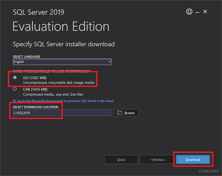This screenshot has width=222, height=176.
Task: Go back with the Previous button
Action: tap(157, 159)
